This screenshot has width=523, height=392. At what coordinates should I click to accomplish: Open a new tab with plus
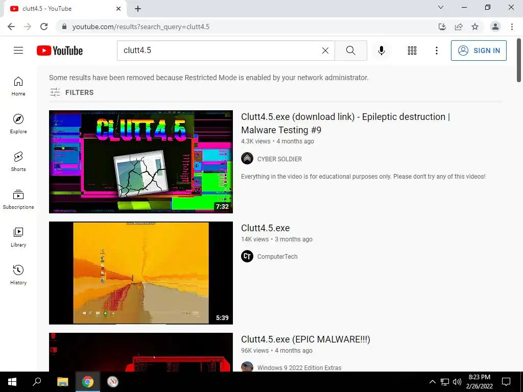pos(138,9)
